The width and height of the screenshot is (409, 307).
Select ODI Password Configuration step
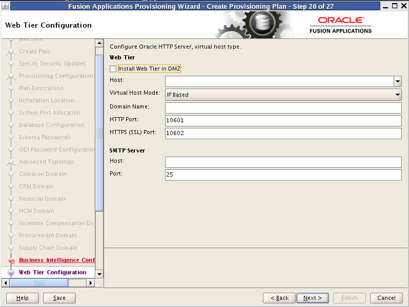tap(57, 149)
